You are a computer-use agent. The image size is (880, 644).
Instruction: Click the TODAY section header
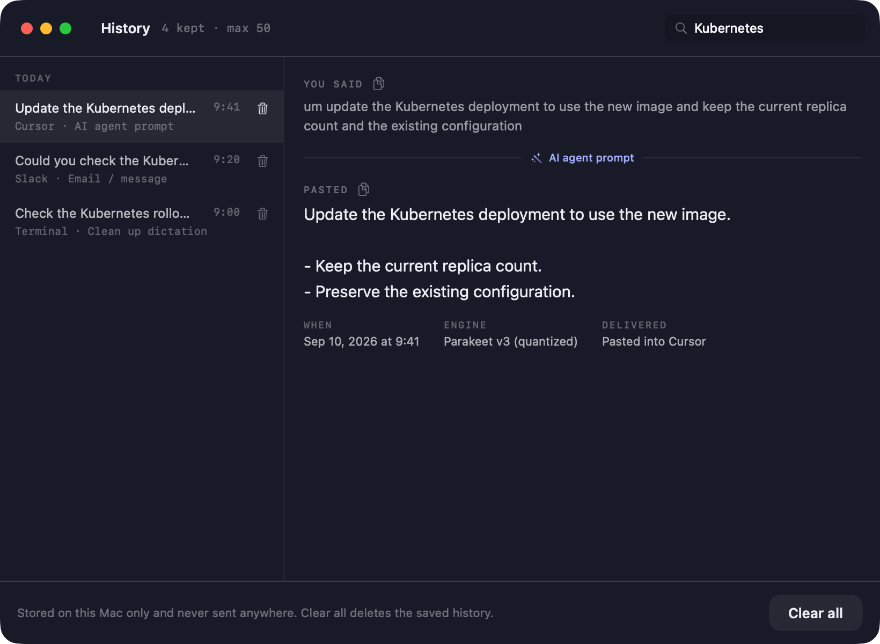coord(33,78)
